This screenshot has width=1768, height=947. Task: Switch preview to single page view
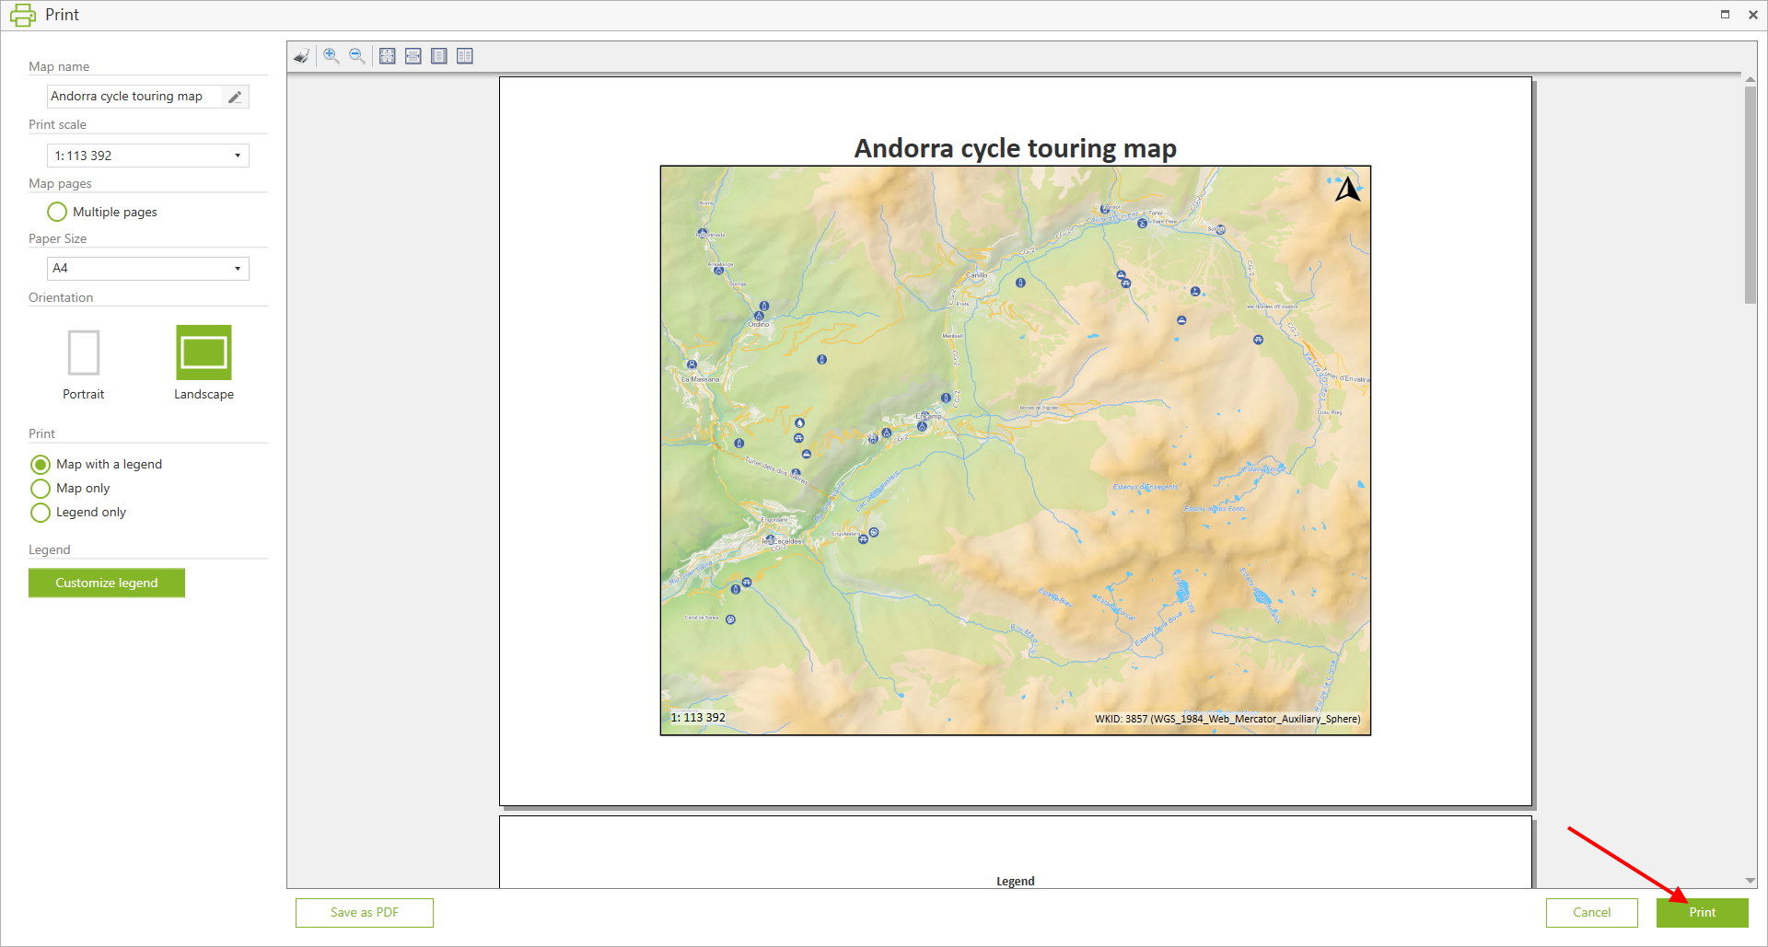439,56
